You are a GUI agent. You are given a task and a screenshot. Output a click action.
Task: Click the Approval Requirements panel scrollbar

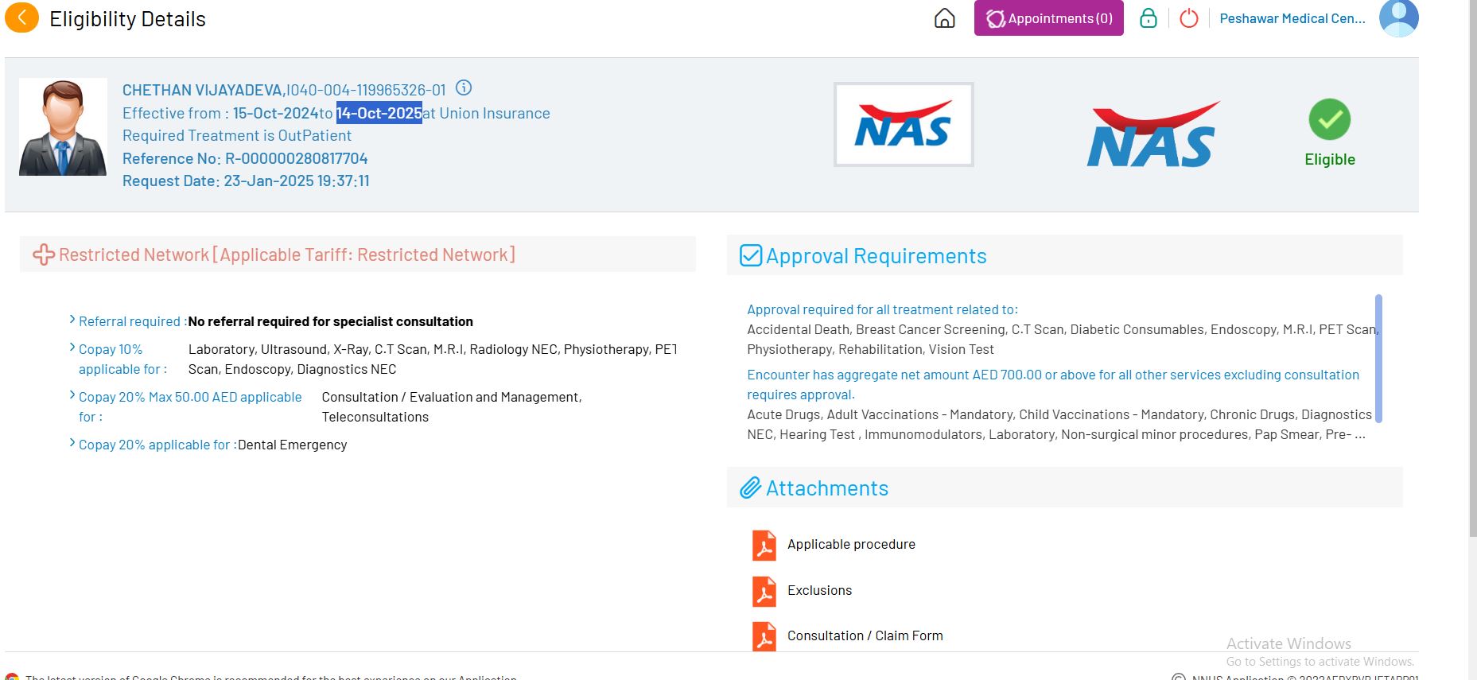pos(1378,358)
